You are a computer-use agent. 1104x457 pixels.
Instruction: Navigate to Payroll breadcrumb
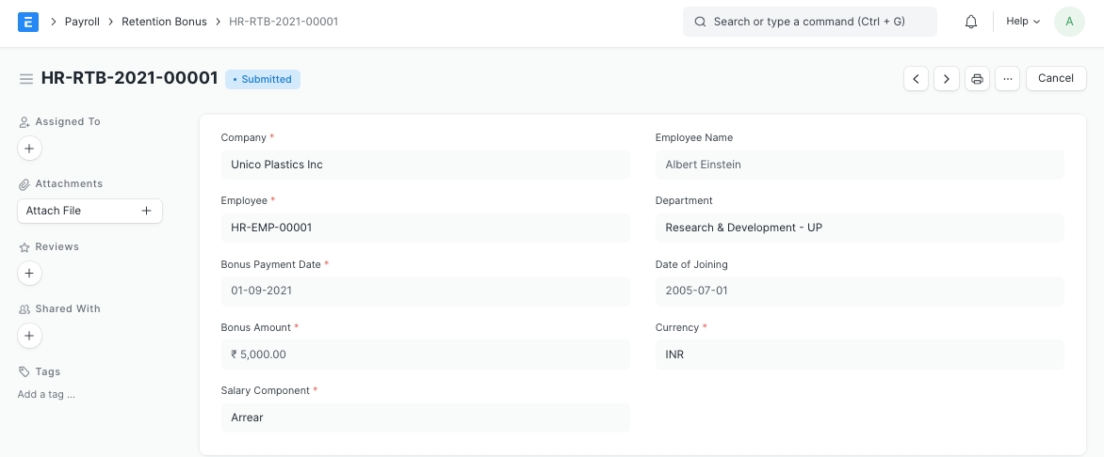pos(82,22)
